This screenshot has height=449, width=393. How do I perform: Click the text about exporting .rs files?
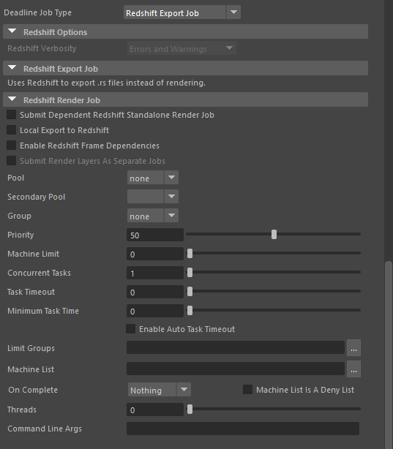point(106,83)
